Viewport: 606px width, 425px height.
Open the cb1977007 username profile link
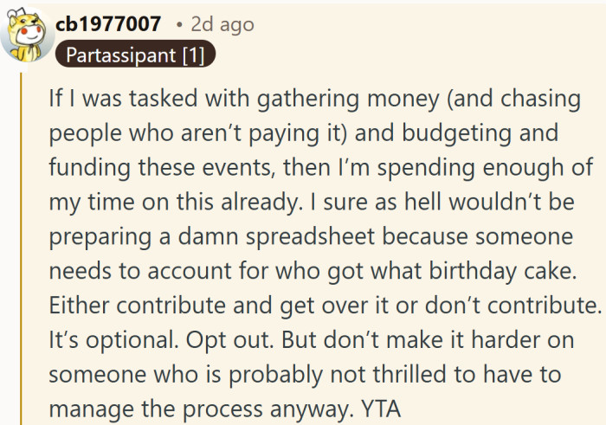point(108,25)
